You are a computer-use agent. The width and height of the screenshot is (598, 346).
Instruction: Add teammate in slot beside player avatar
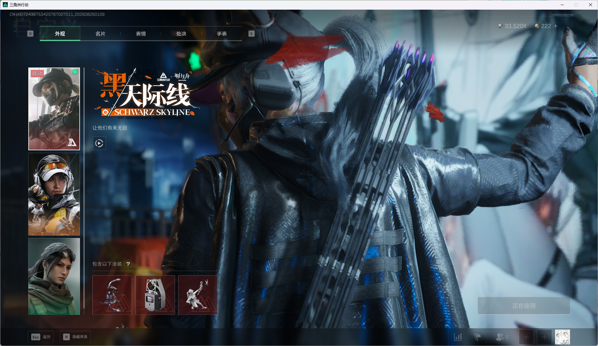(x=544, y=337)
